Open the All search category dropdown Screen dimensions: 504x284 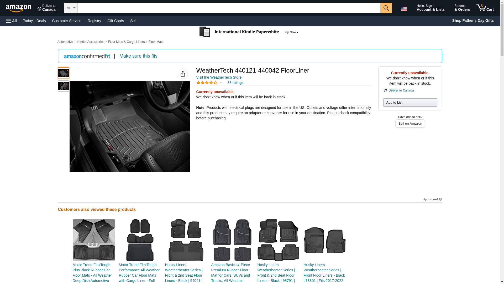tap(71, 8)
